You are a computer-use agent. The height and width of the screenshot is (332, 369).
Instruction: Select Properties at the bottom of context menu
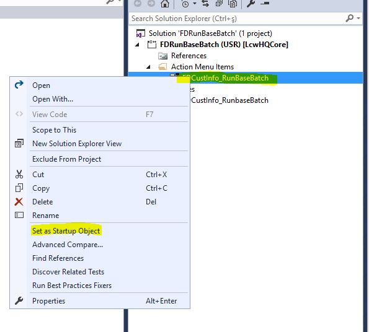click(x=49, y=301)
